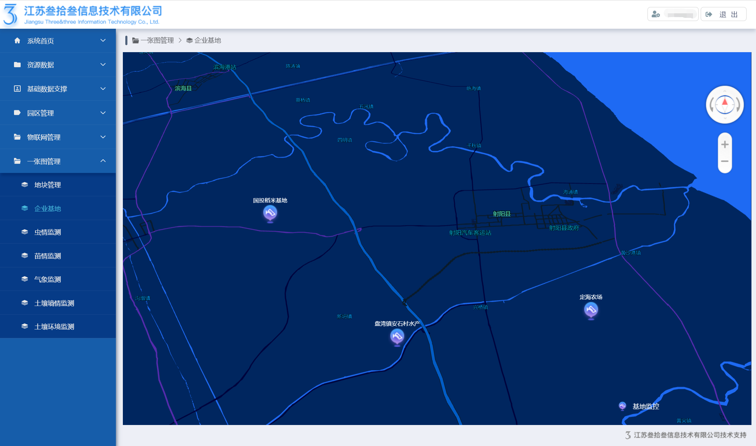Click the 定海农场 base marker

tap(591, 309)
